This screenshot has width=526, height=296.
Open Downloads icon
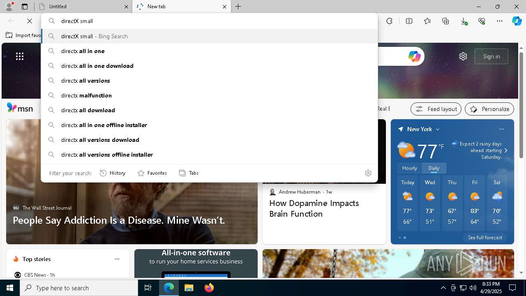[x=464, y=21]
